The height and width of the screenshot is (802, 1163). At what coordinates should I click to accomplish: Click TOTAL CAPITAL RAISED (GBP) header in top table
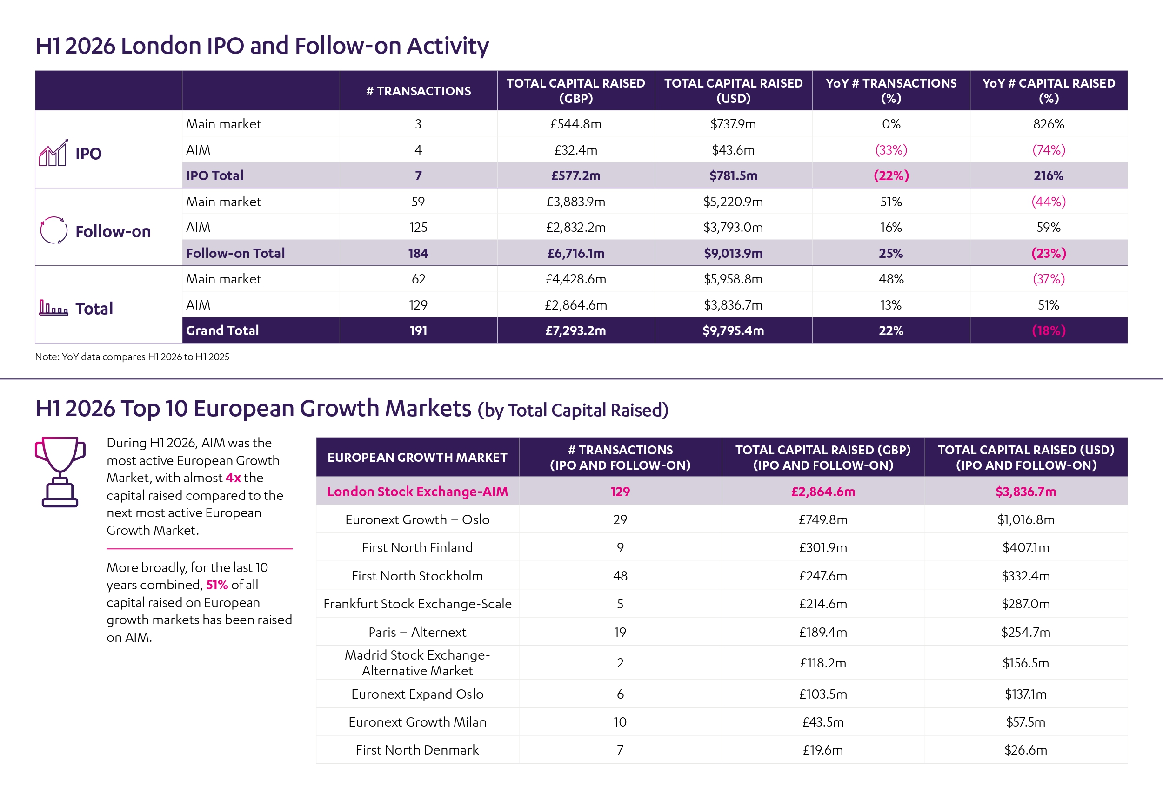576,91
